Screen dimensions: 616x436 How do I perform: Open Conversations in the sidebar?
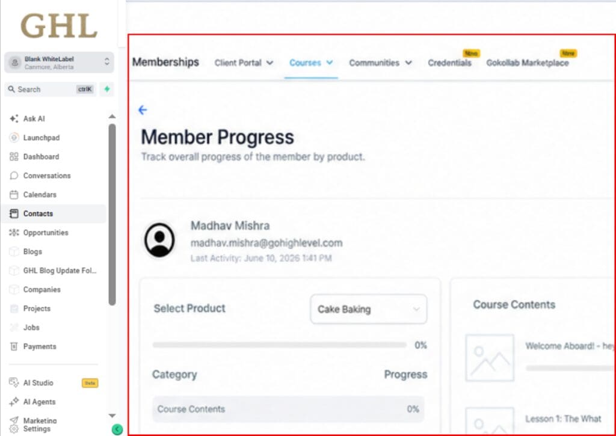coord(47,176)
